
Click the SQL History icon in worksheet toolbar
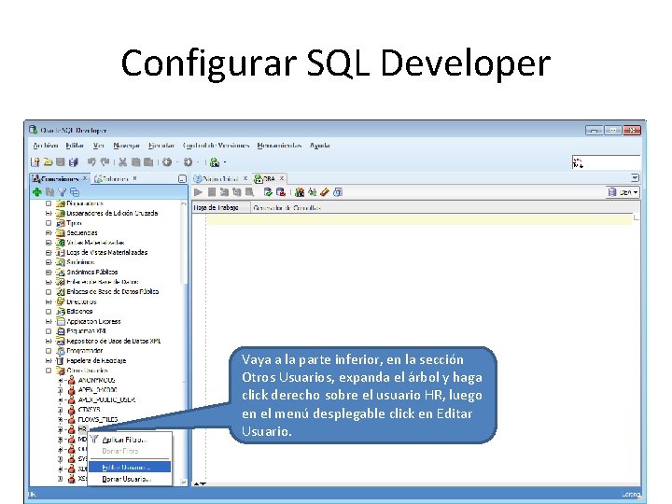(338, 192)
